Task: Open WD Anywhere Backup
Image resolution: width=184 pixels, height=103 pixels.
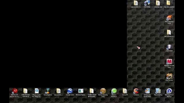Action: 169,93
